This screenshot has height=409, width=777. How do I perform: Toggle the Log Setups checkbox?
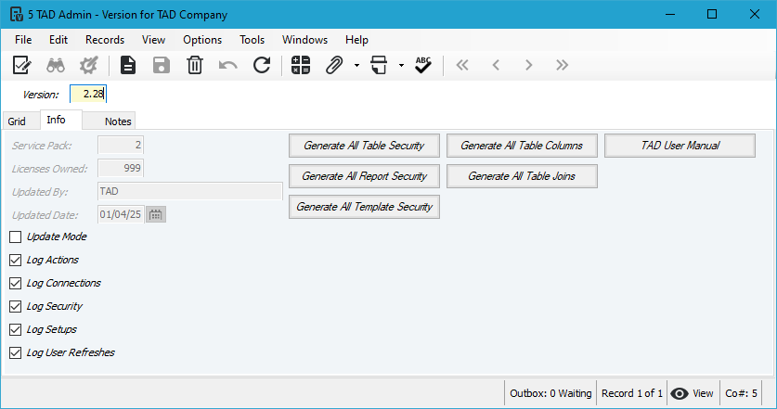click(x=16, y=329)
